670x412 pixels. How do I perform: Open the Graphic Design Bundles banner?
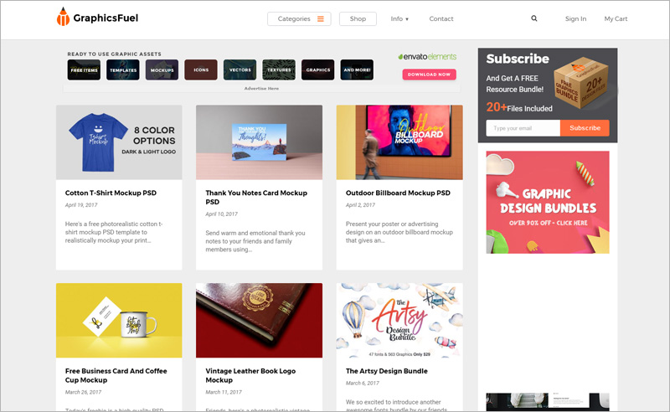548,202
